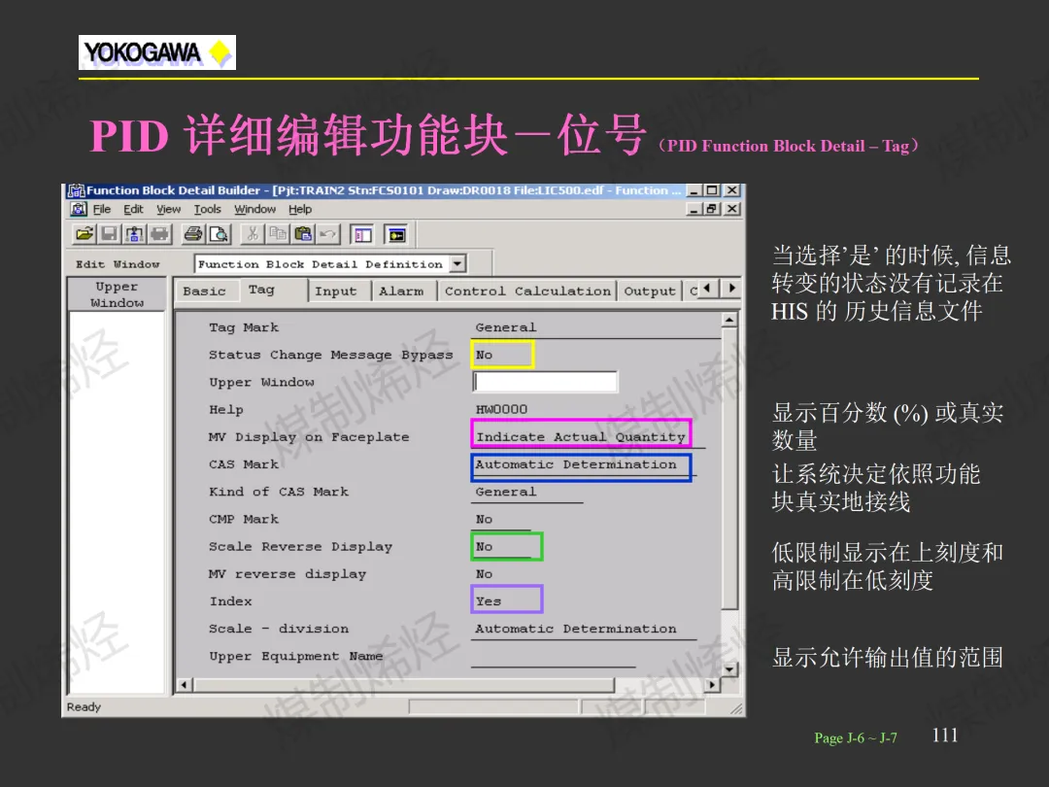This screenshot has width=1049, height=787.
Task: Click the Status Change Message Bypass label
Action: (330, 355)
